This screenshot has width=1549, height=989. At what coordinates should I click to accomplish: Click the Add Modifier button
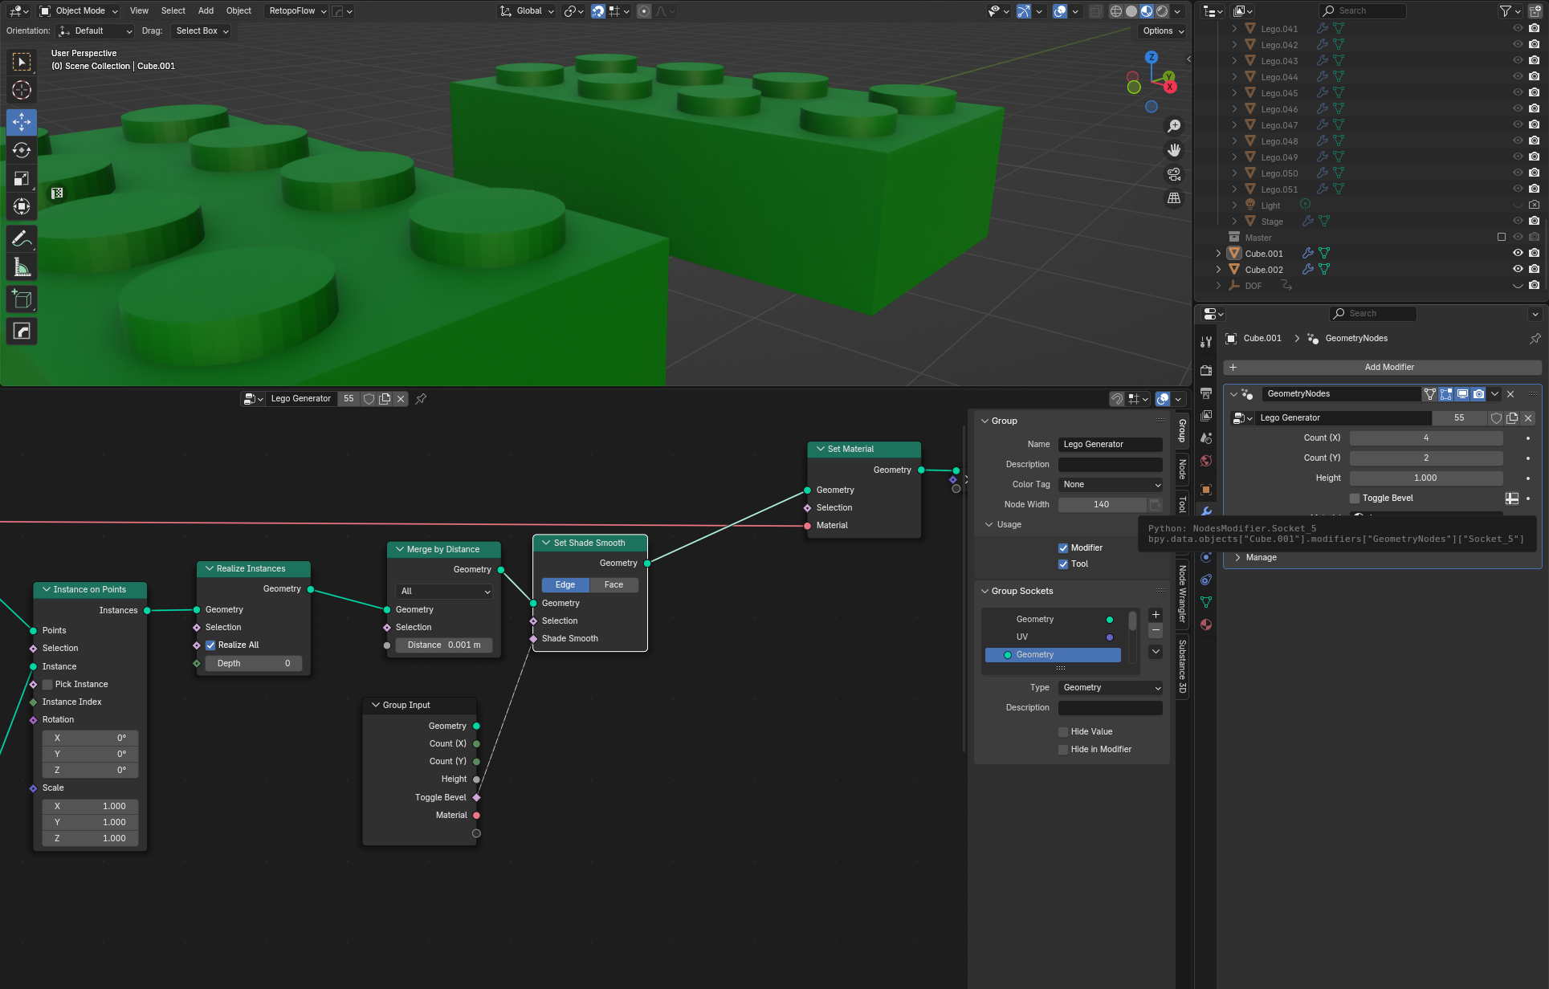coord(1382,368)
